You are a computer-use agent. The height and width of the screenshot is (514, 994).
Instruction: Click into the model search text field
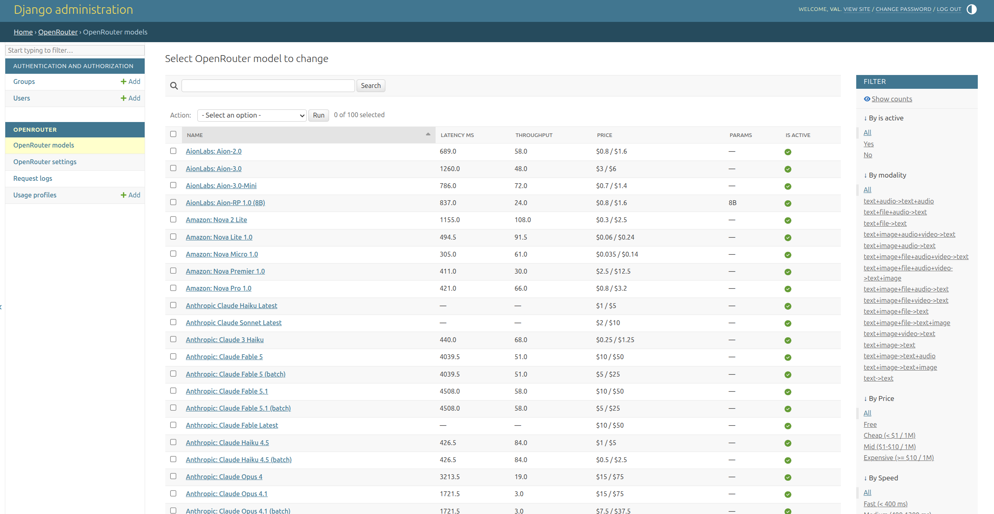[x=268, y=86]
